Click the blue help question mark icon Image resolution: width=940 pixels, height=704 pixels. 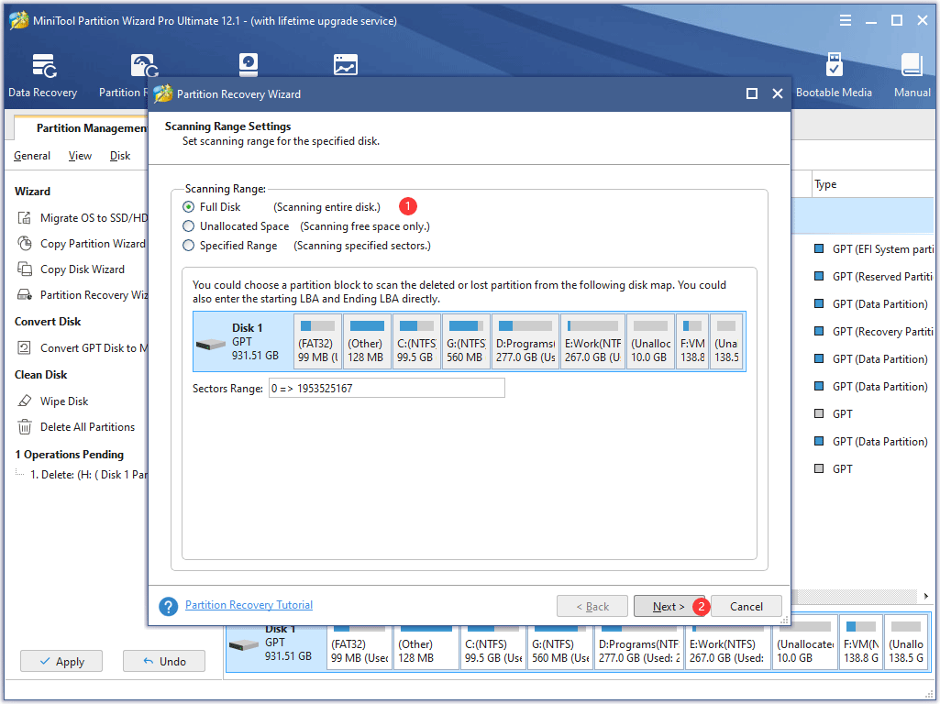pos(169,606)
